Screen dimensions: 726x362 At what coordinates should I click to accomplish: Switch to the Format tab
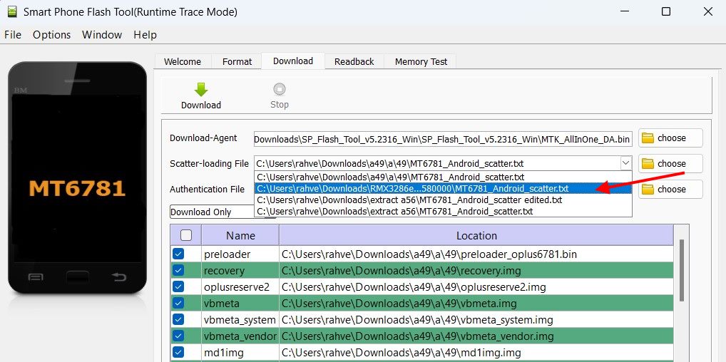pyautogui.click(x=237, y=61)
